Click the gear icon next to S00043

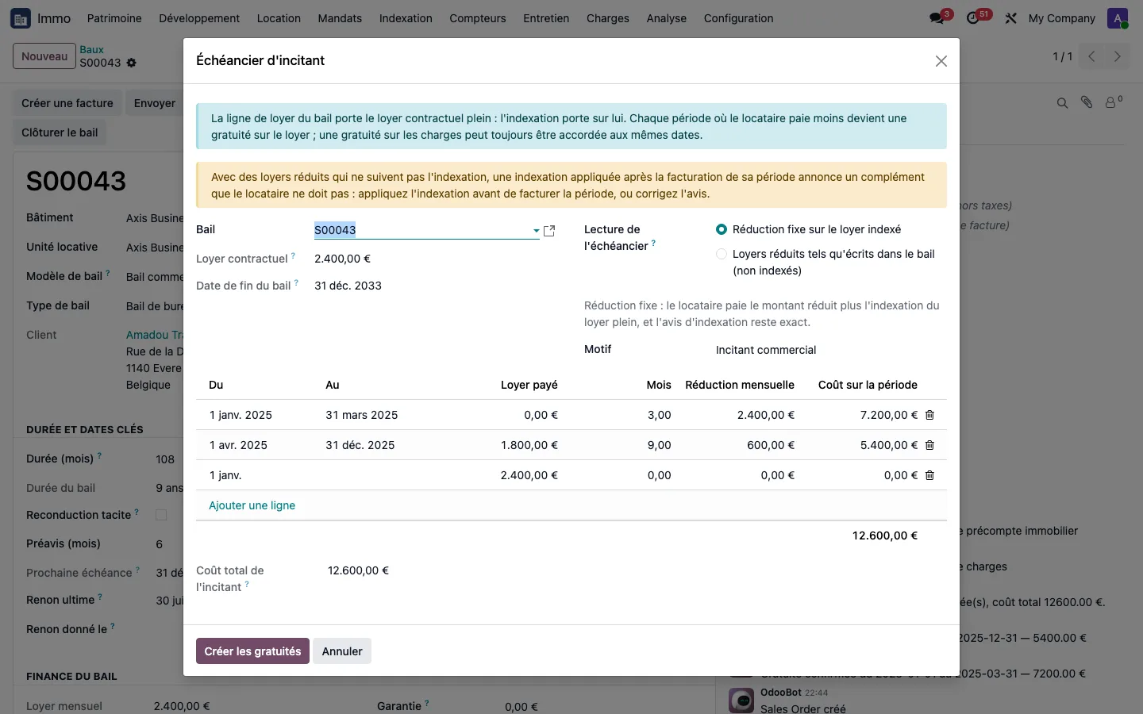(x=132, y=63)
